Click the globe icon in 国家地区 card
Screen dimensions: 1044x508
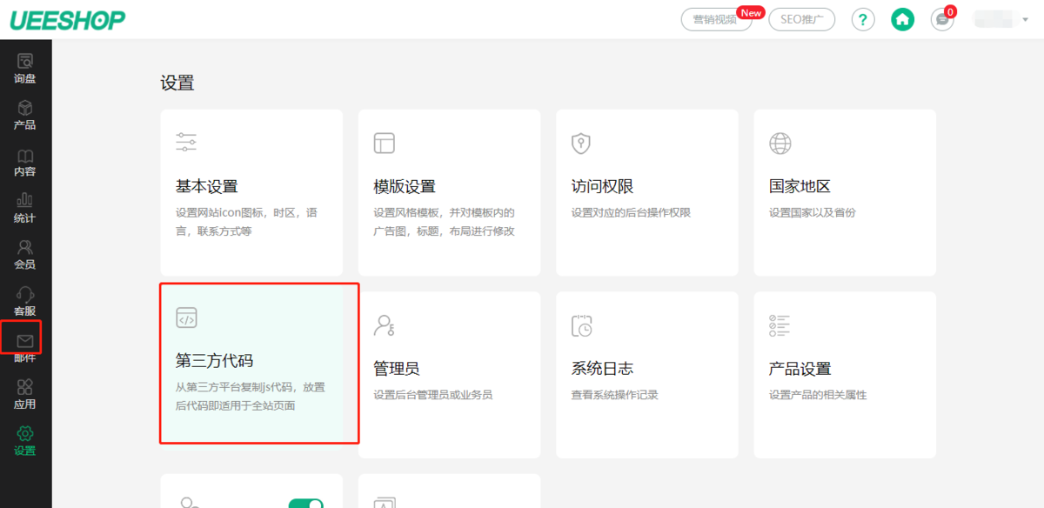pyautogui.click(x=780, y=143)
